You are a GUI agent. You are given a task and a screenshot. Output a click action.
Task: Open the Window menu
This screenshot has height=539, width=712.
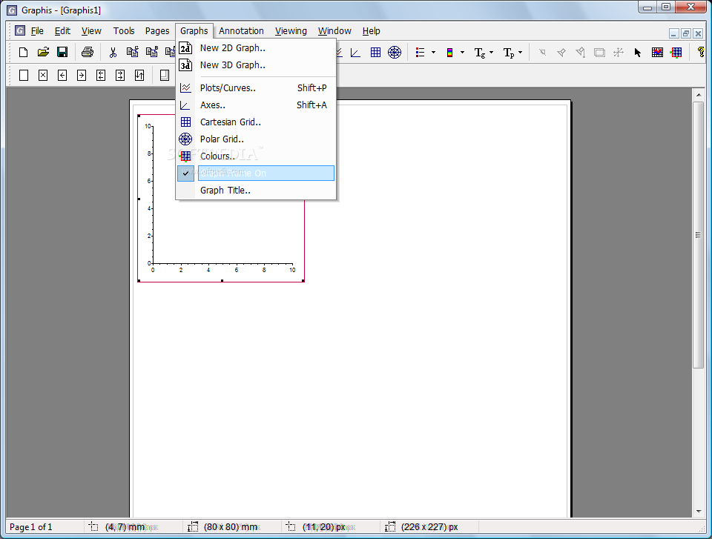pos(334,31)
